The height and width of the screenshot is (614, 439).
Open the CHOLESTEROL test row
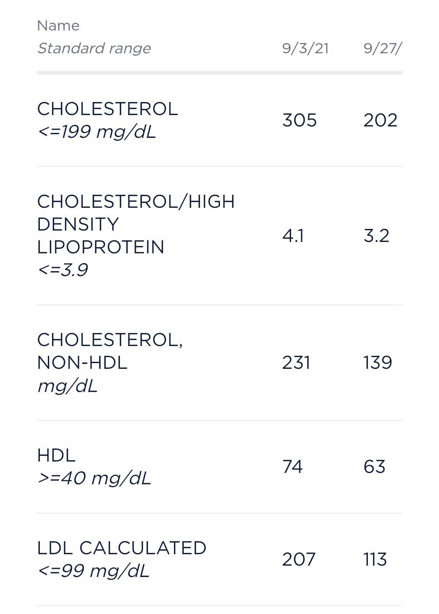[x=107, y=109]
